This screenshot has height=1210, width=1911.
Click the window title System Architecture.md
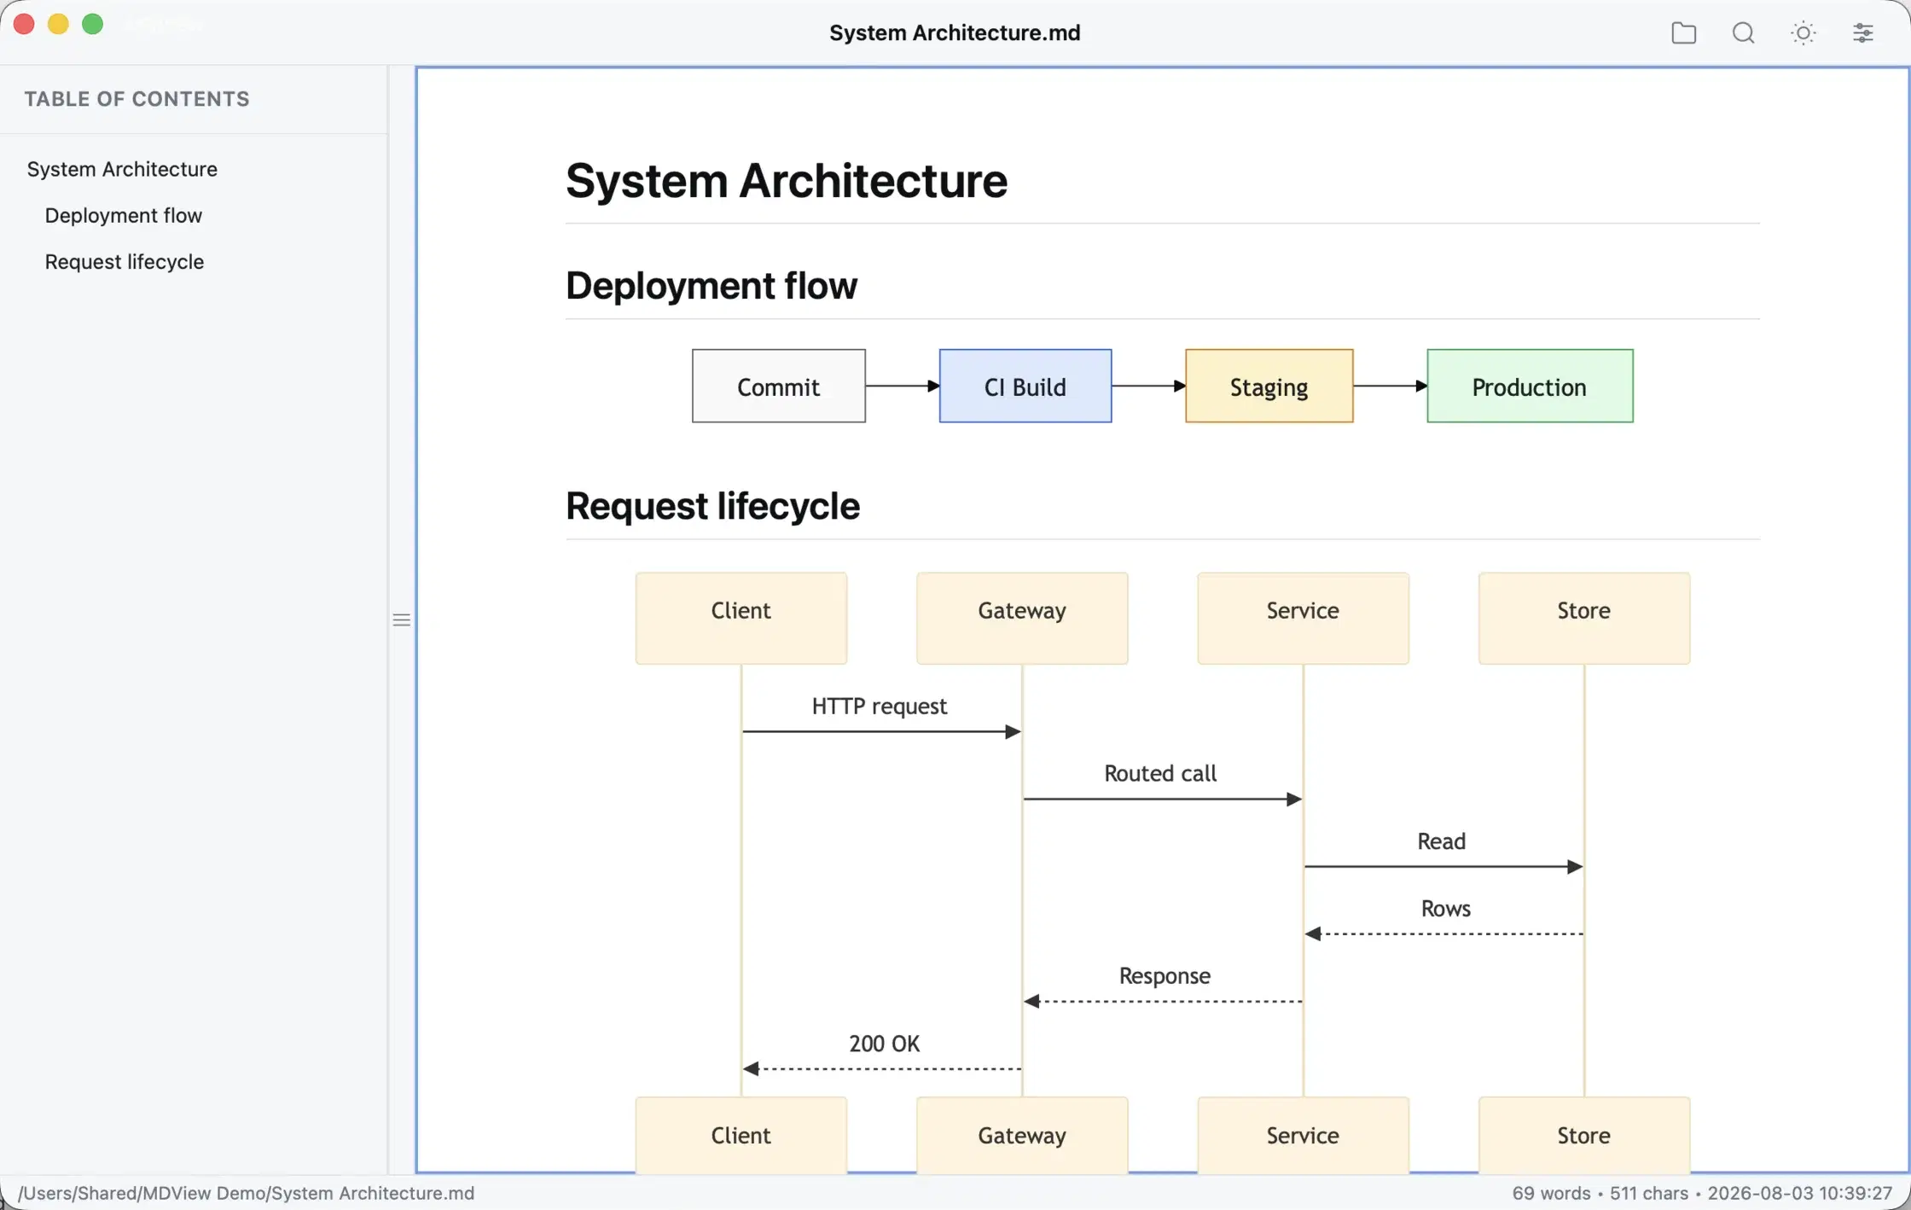955,33
